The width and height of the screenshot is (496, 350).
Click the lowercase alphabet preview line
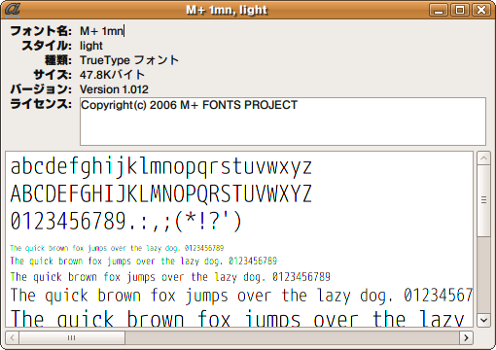(161, 167)
